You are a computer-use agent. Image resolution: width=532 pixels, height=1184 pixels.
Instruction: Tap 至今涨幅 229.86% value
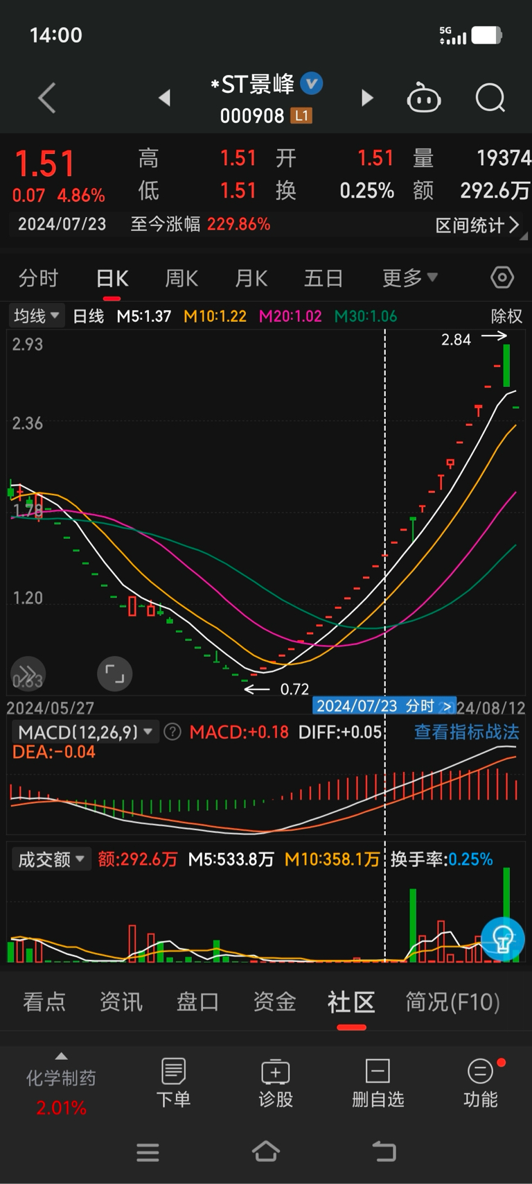pos(238,224)
